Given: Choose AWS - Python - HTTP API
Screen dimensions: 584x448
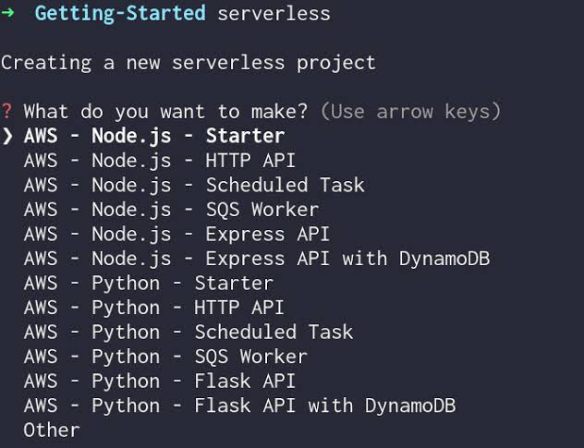Looking at the screenshot, I should coord(154,308).
